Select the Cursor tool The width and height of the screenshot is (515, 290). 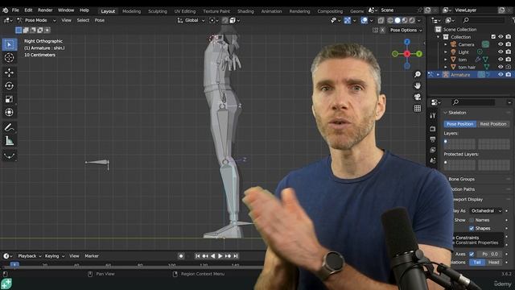9,58
